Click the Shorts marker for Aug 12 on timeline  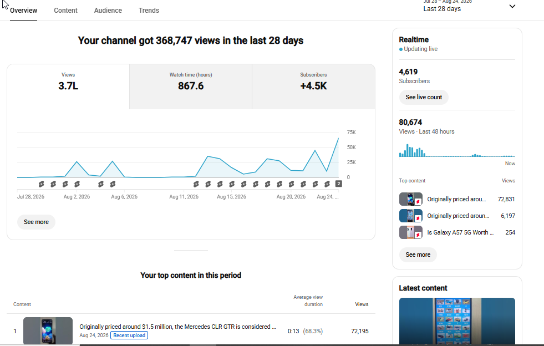(x=196, y=184)
